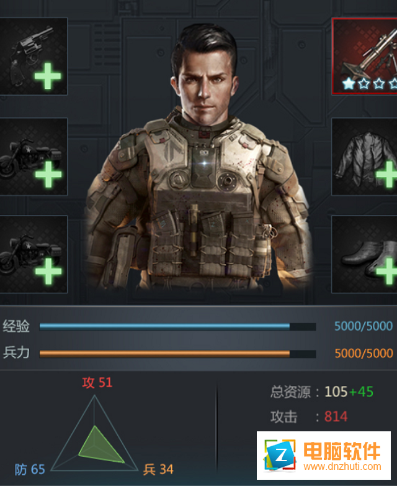Open the lower motorcycle vehicle slot
Viewport: 397px width, 486px height.
pos(33,254)
